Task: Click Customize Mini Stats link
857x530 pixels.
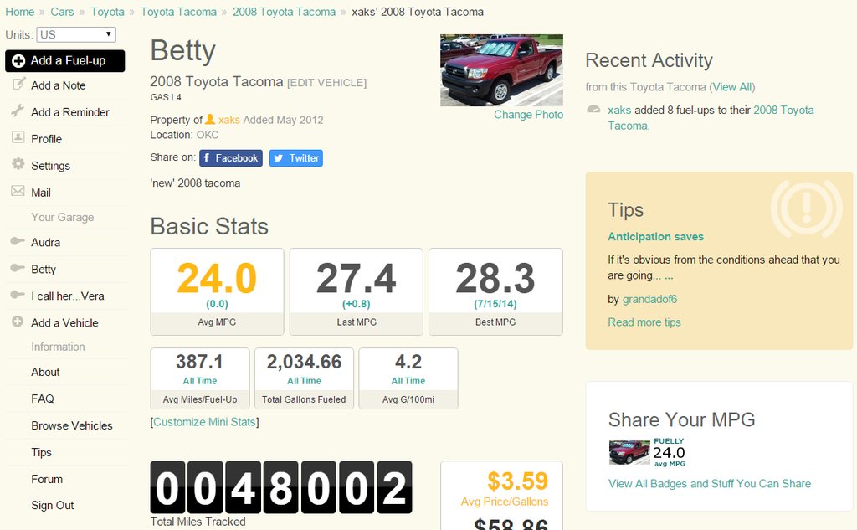Action: click(204, 422)
